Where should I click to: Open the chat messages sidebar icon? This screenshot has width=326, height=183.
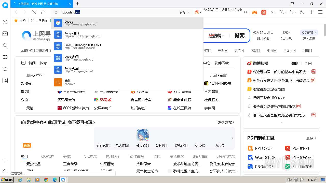[x=5, y=22]
